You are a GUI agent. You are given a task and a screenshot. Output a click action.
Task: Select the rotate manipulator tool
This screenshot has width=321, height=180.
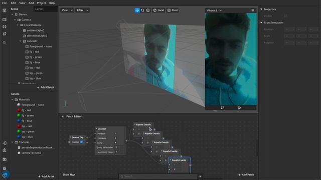point(142,10)
